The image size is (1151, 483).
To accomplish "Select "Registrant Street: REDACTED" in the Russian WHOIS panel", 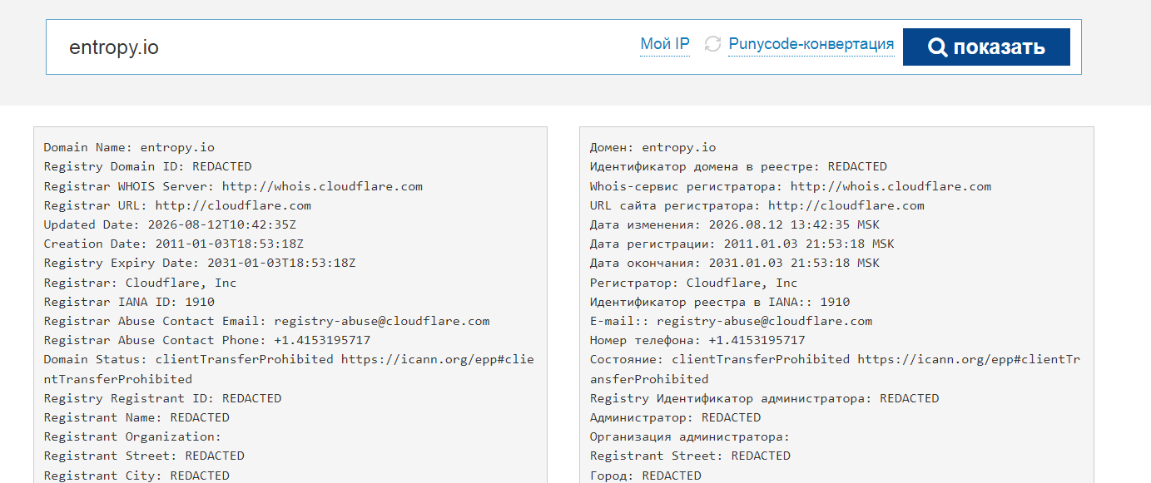I will (690, 456).
